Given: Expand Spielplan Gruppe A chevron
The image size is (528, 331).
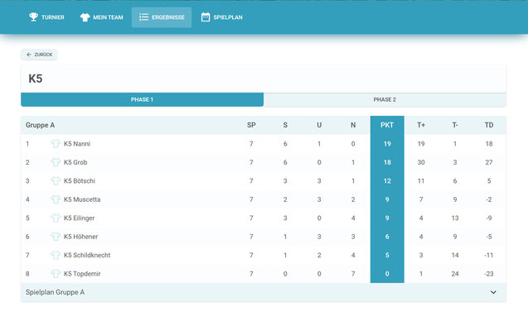Looking at the screenshot, I should coord(493,292).
